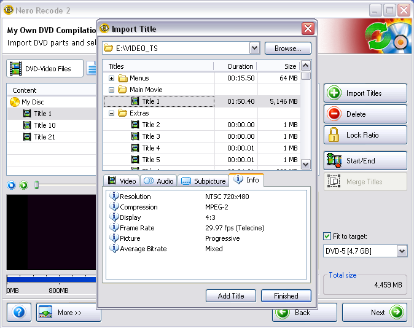Toggle the Lock Ratio button

pos(365,135)
